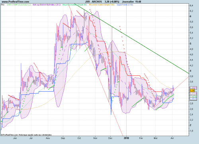Select the SuperTrend (3 10) legend
Image resolution: width=199 pixels, height=144 pixels.
[x=125, y=5]
